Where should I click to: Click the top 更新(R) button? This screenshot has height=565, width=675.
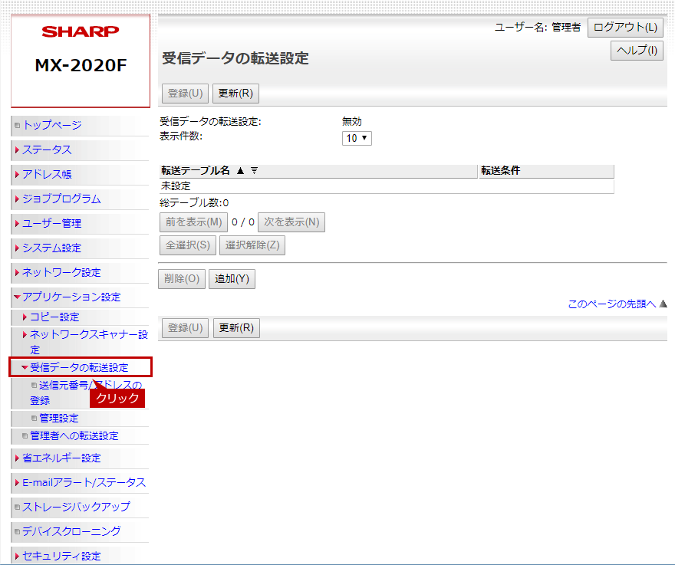(235, 94)
